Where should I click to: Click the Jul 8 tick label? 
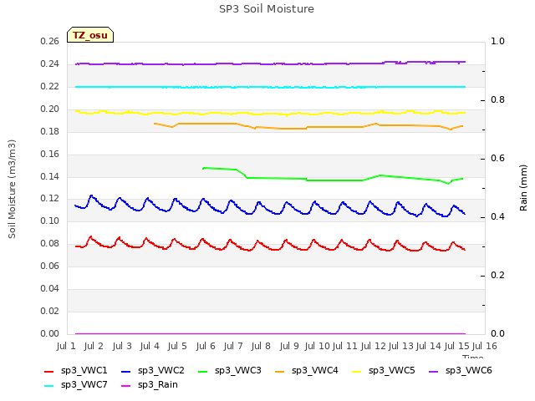(x=261, y=347)
